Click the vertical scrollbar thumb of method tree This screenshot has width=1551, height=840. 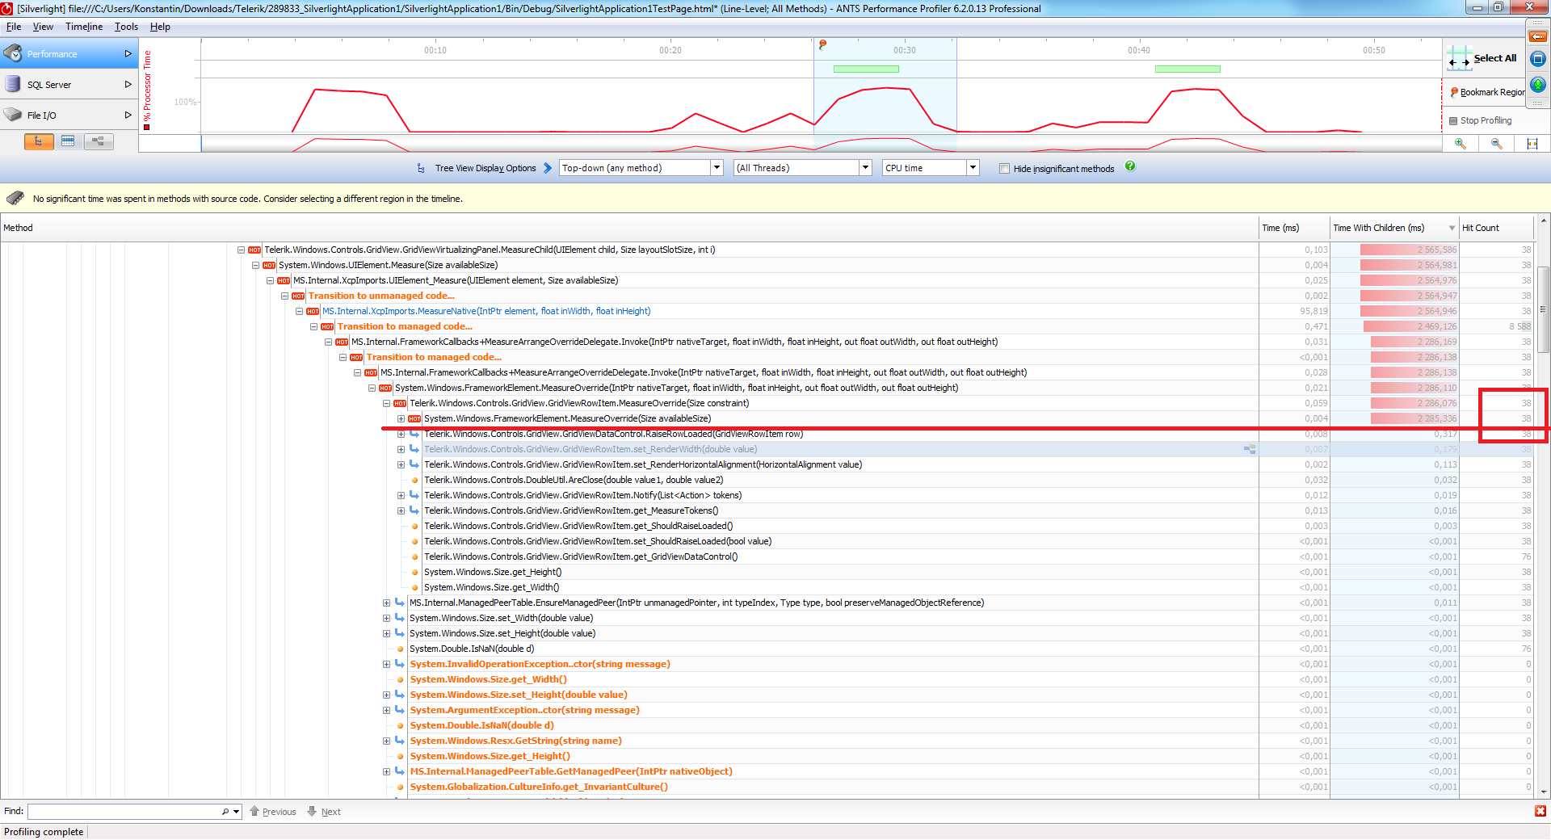tap(1543, 309)
